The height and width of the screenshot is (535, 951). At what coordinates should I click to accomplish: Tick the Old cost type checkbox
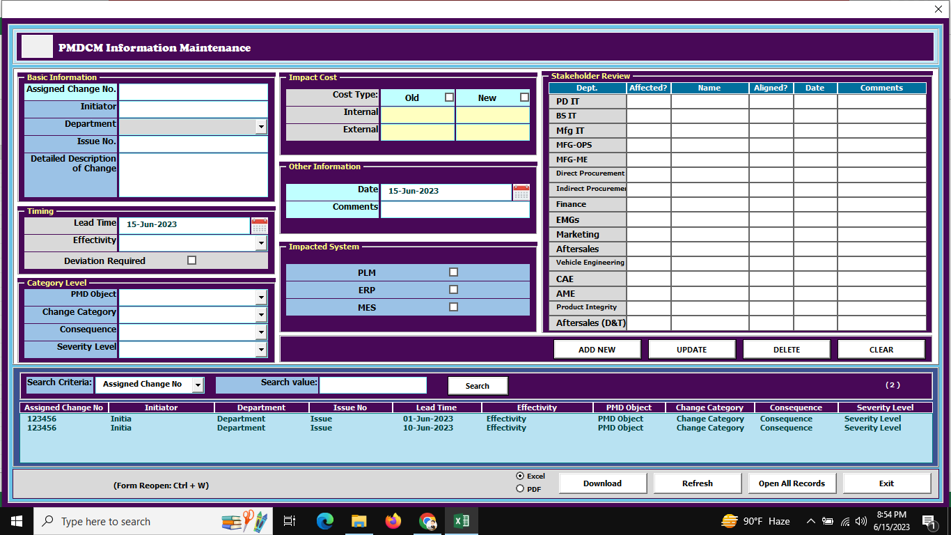(449, 98)
